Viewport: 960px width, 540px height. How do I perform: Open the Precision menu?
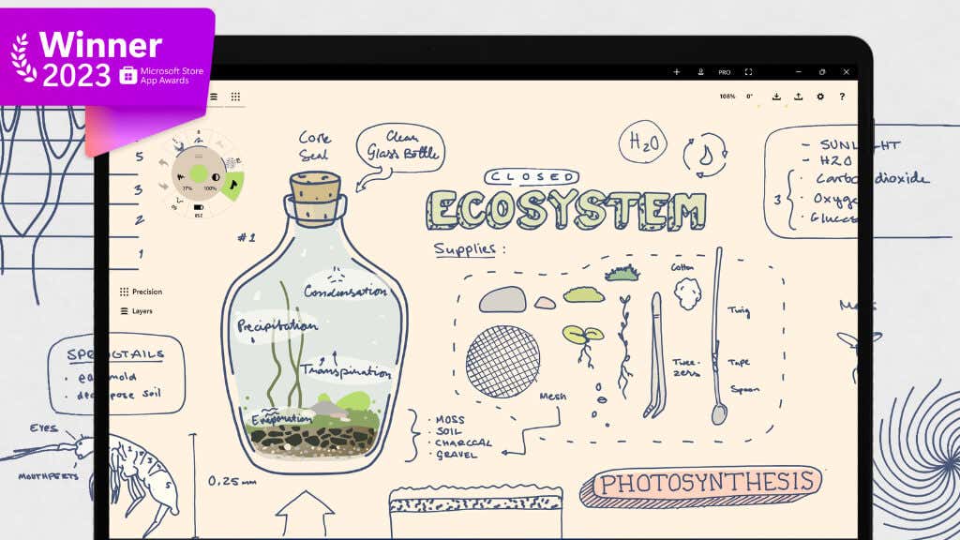tap(142, 292)
